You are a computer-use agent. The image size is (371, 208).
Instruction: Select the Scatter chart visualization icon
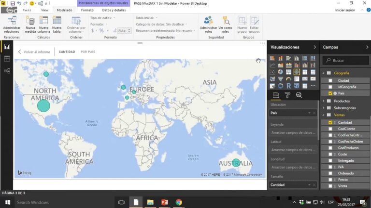click(272, 72)
